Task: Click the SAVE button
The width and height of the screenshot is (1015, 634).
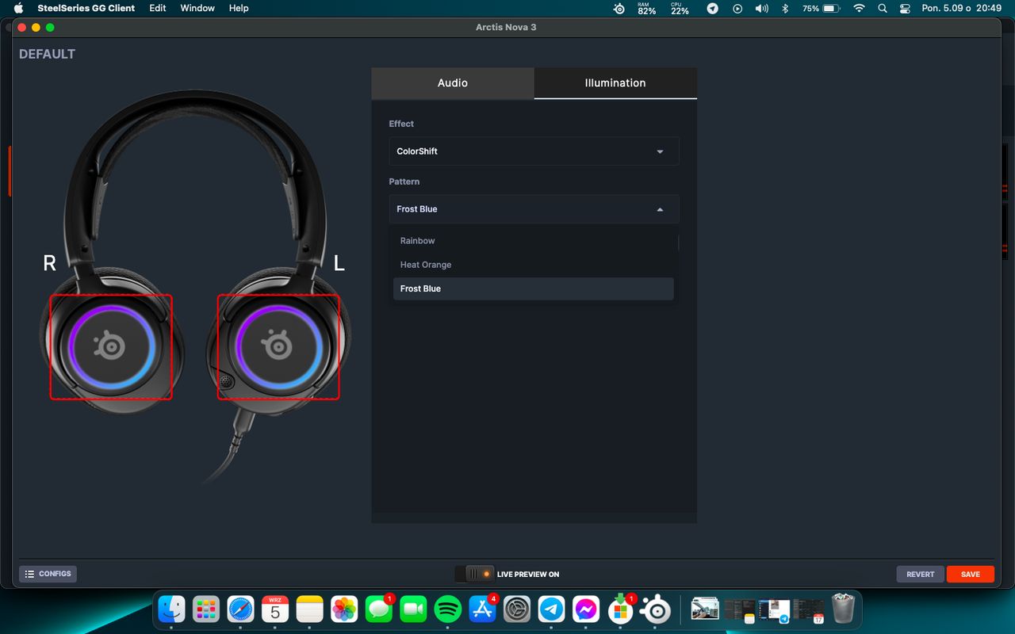Action: (x=971, y=574)
